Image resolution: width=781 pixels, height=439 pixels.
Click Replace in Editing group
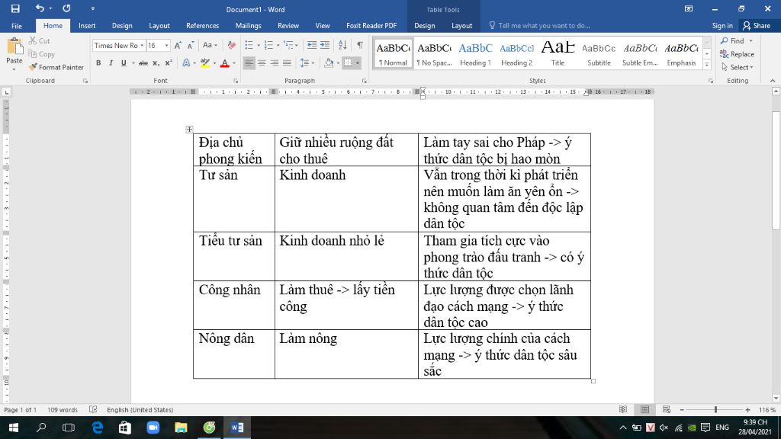[x=738, y=54]
